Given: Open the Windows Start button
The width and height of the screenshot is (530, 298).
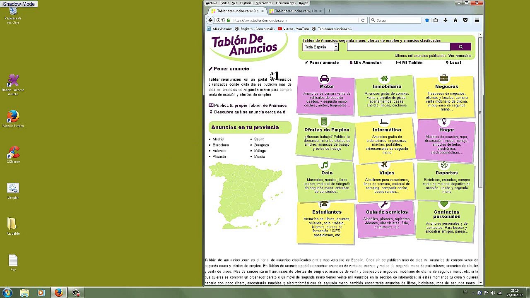Looking at the screenshot, I should tap(7, 293).
